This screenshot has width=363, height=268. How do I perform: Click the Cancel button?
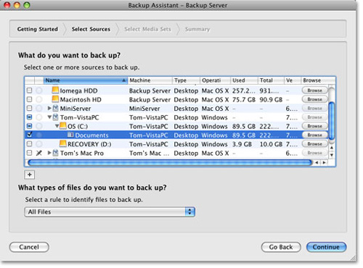(x=29, y=247)
